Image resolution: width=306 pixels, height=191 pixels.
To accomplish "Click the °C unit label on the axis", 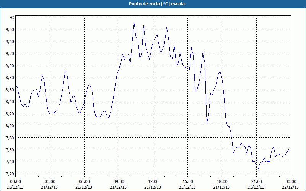I will pyautogui.click(x=12, y=18).
